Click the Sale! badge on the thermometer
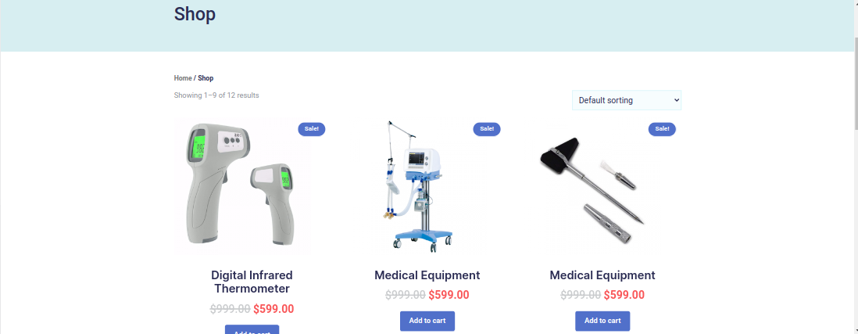Screen dimensions: 858x334 point(311,129)
